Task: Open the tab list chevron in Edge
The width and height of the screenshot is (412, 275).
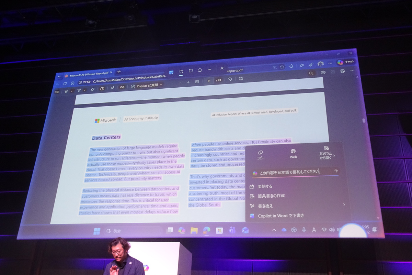Action: 59,76
